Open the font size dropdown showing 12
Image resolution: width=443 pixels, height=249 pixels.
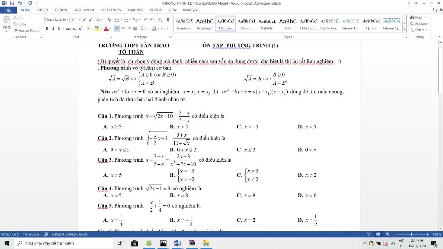[x=79, y=20]
